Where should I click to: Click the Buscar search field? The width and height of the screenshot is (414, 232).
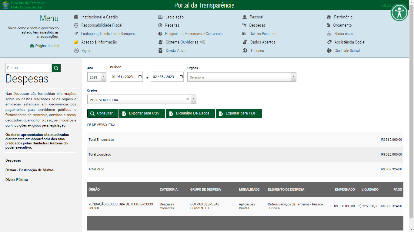(x=29, y=68)
